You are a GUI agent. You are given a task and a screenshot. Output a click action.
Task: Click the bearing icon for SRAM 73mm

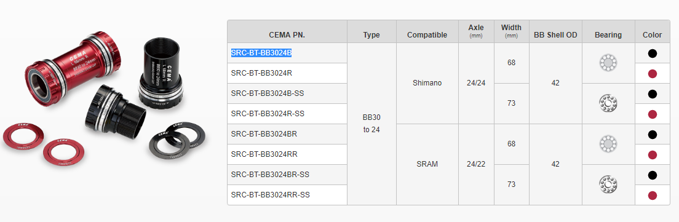608,184
